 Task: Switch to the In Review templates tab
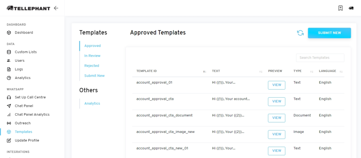92,56
